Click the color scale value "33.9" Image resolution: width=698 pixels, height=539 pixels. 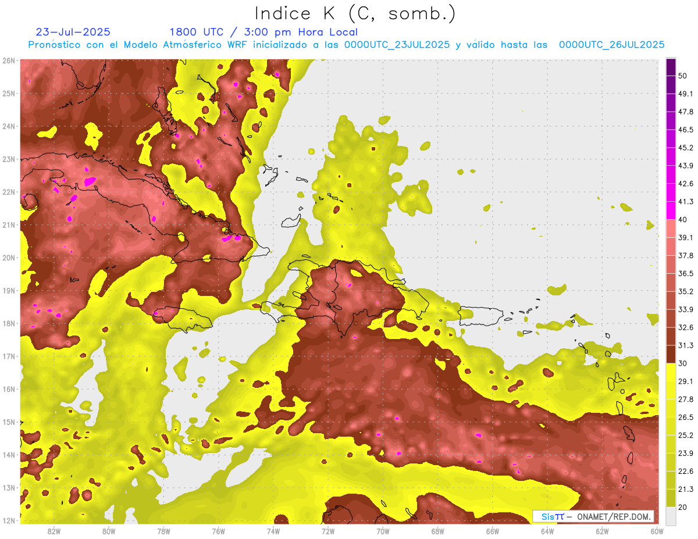click(x=686, y=309)
